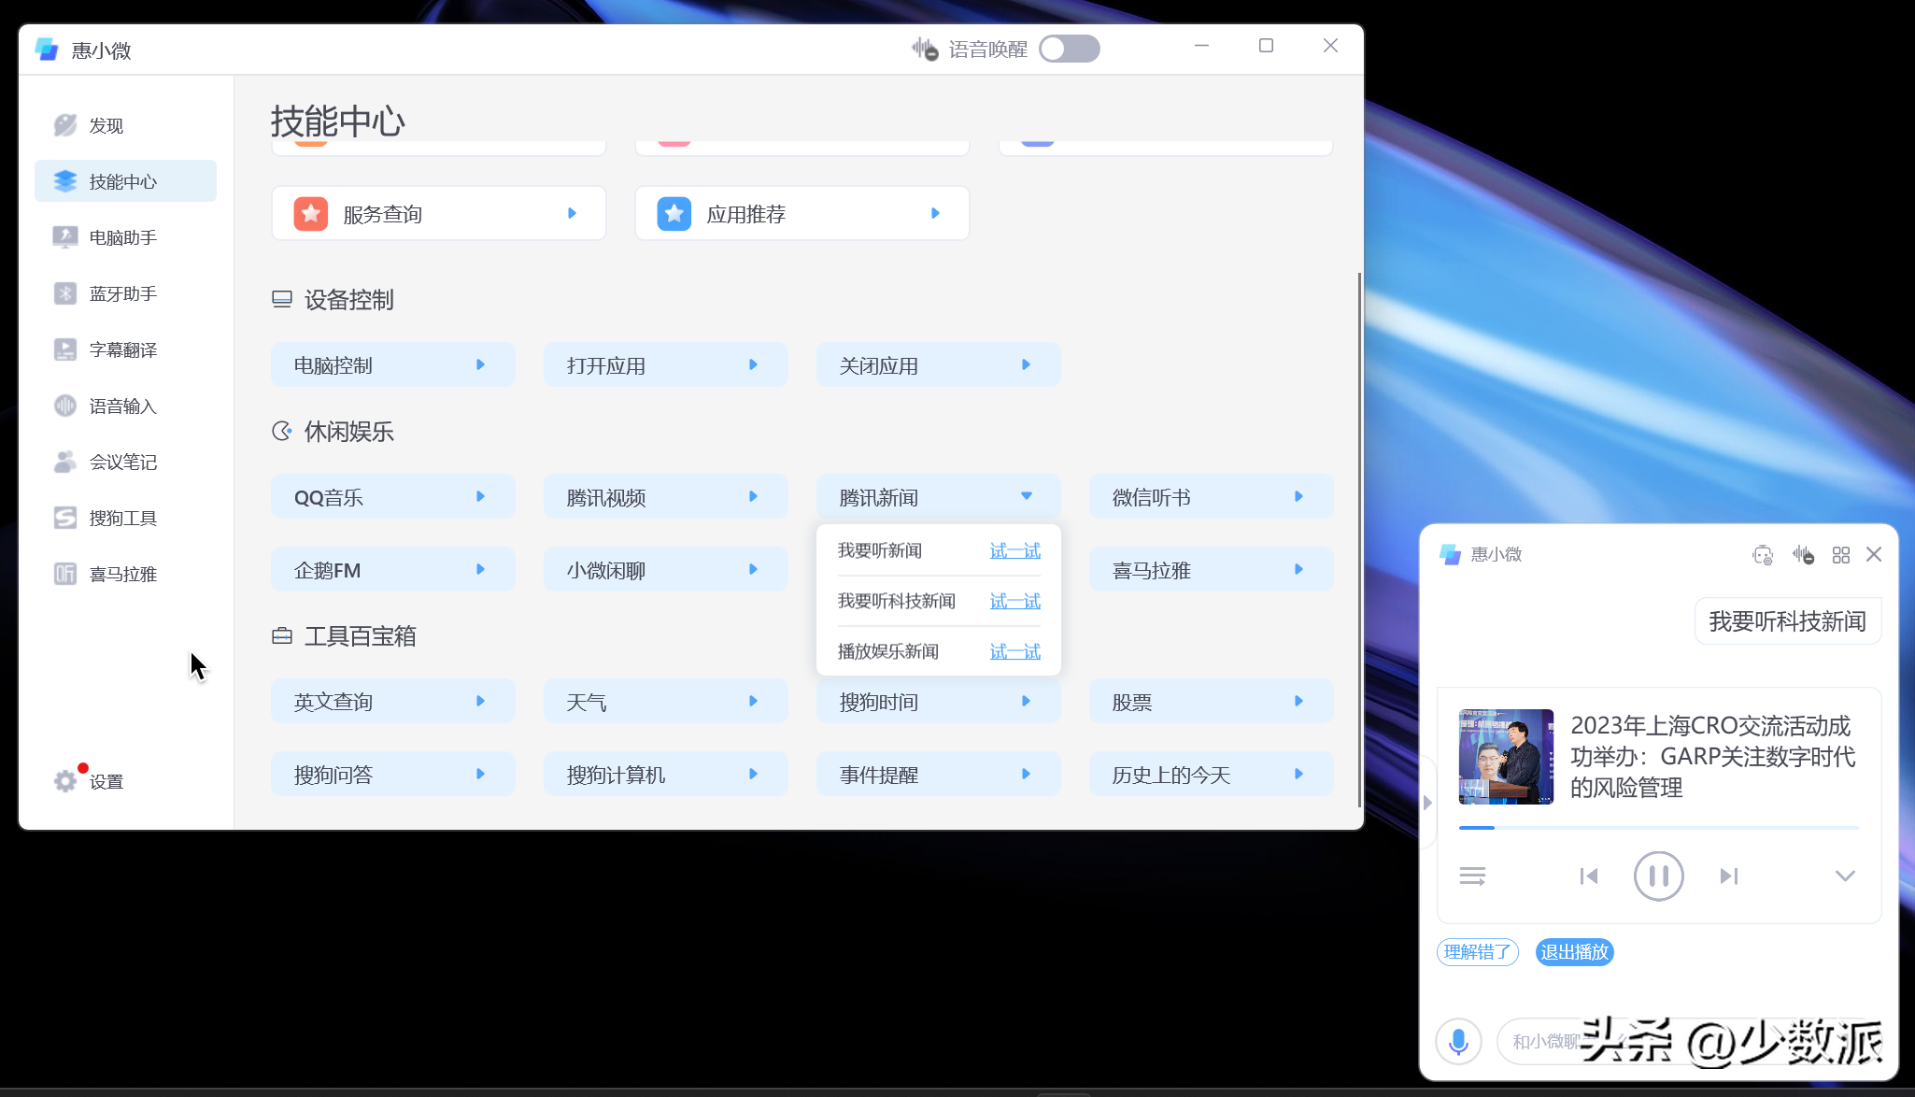The height and width of the screenshot is (1097, 1915).
Task: Open the 英文查询 skill card
Action: coord(393,702)
